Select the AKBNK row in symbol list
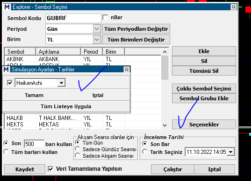 click(x=83, y=59)
